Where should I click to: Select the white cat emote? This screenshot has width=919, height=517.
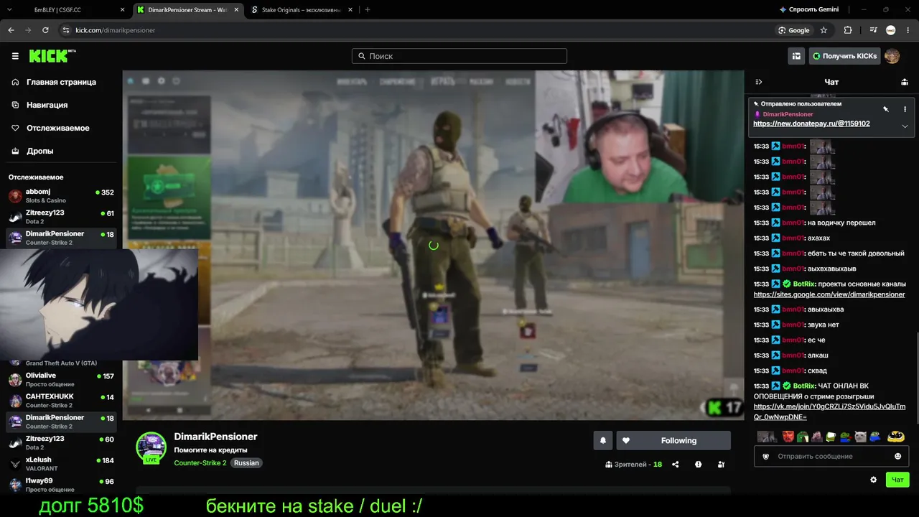coord(861,437)
